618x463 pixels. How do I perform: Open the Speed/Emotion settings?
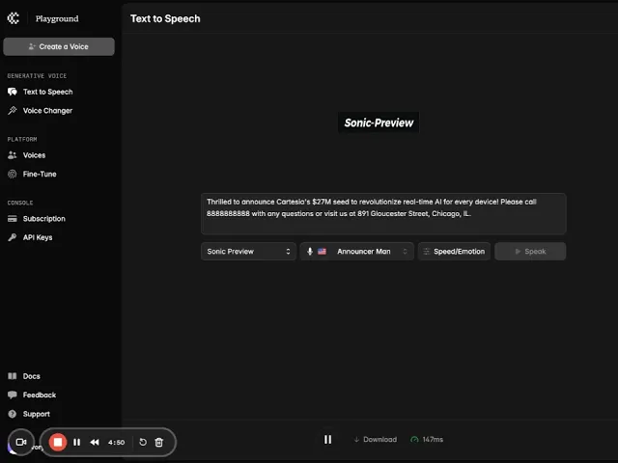[x=454, y=251]
